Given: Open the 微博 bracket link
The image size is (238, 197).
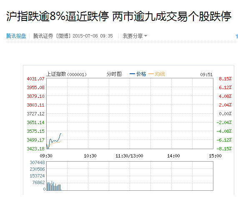Looking at the screenshot, I should 63,36.
